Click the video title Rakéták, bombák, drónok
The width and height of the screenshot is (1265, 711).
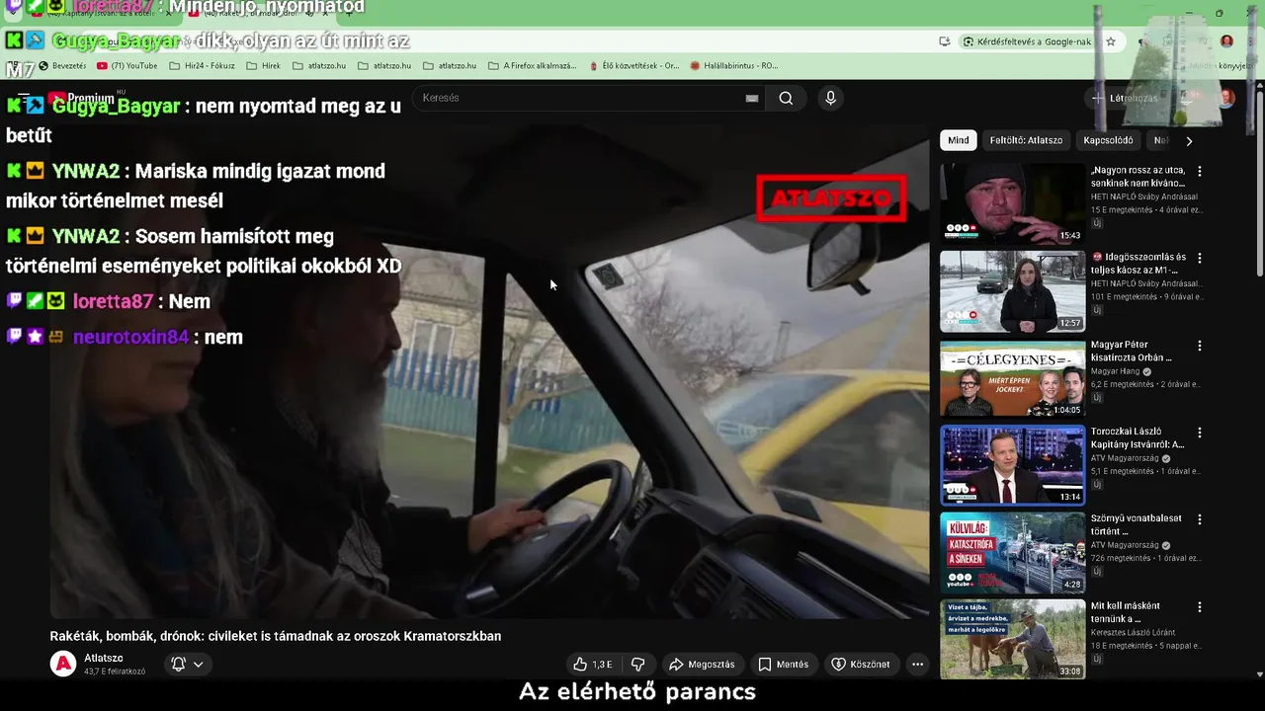point(276,636)
